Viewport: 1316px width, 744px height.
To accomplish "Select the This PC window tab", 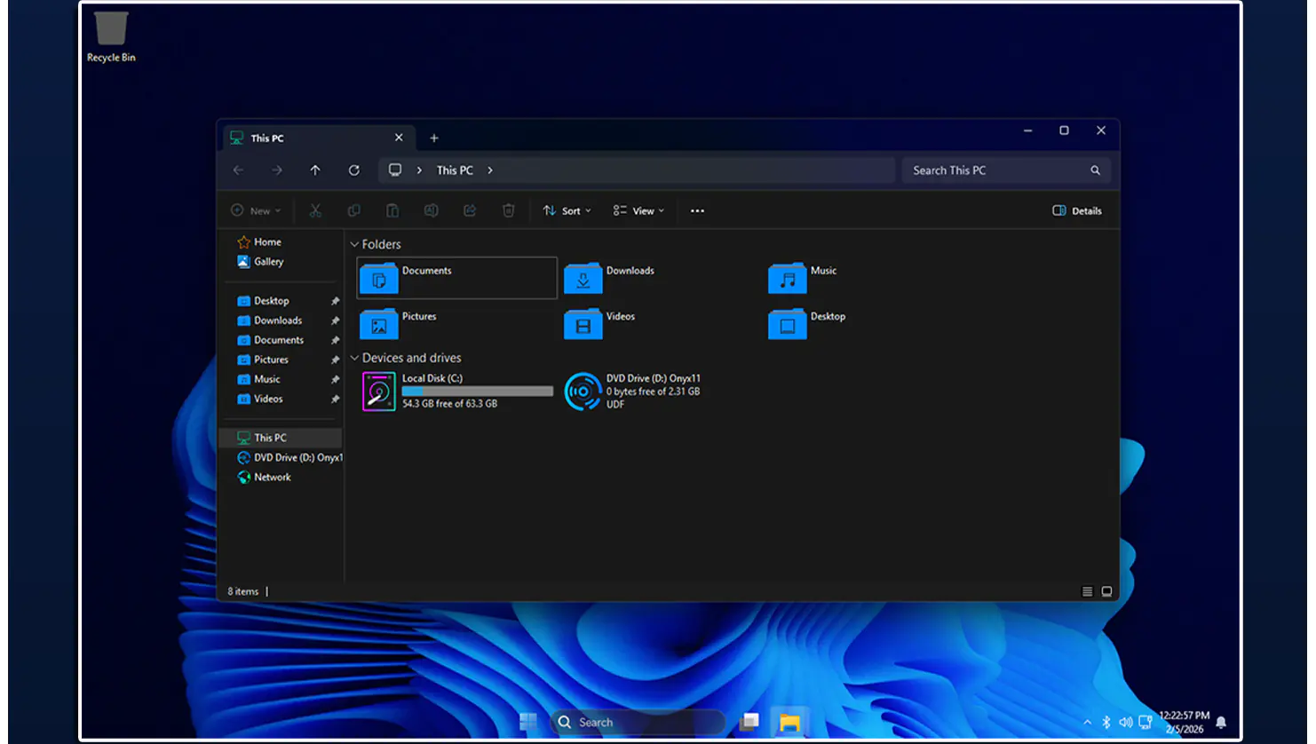I will (x=317, y=138).
